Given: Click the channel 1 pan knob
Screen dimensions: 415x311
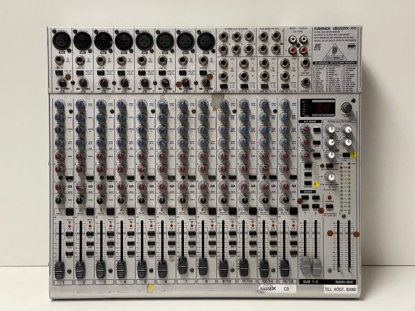Looking at the screenshot, I should (59, 200).
